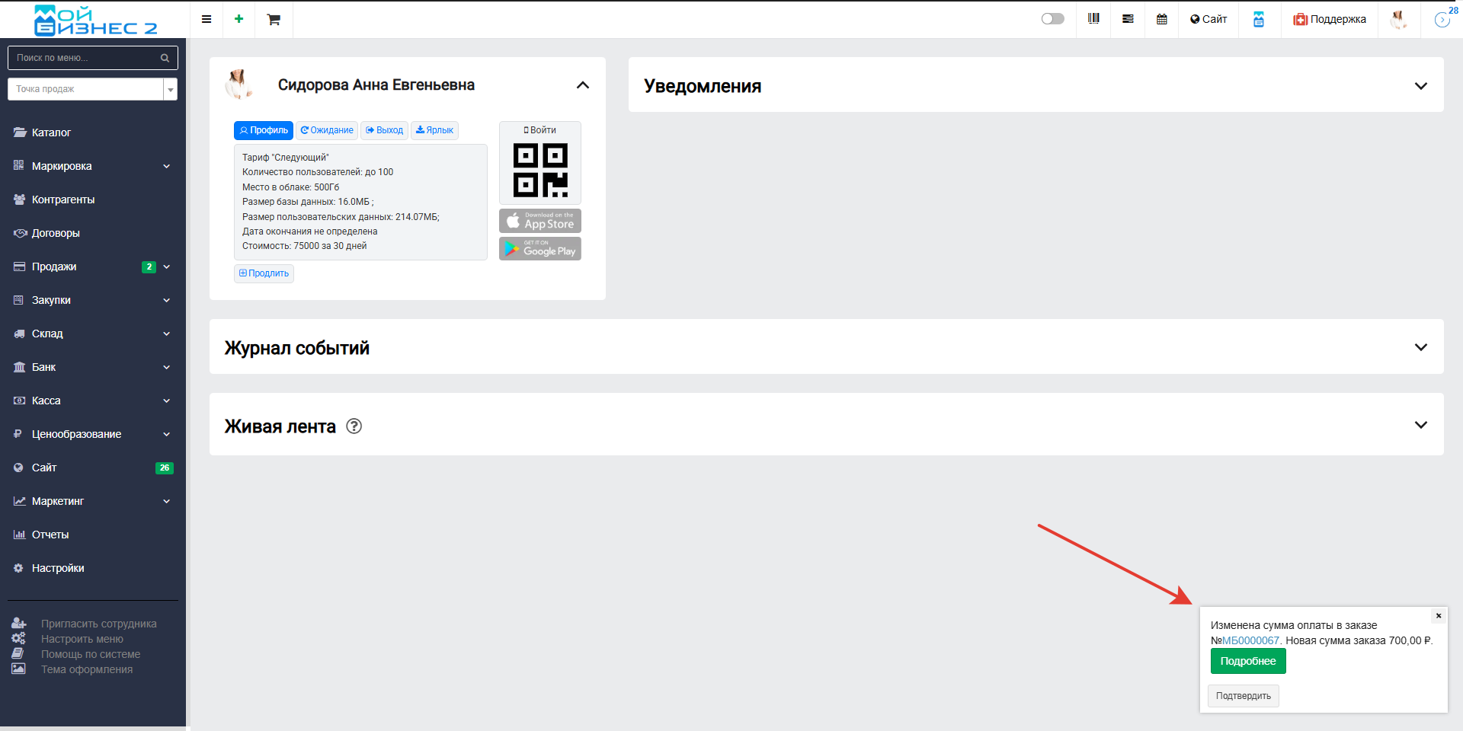Open order link МБ0000067
This screenshot has width=1463, height=731.
coord(1250,640)
